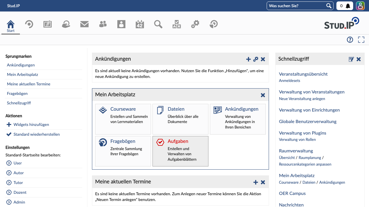Open the Ankündigungen tile in Mein Arbeitsplatz
The image size is (369, 207).
pos(238,119)
